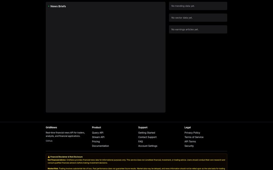Viewport: 273px width, 170px height.
Task: Click the warning icon in Financial Disclaimer
Action: coord(49,157)
